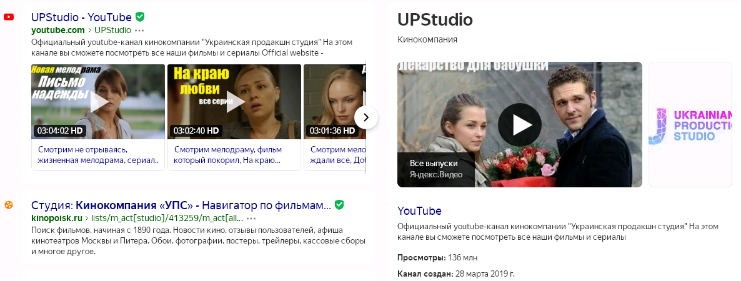The image size is (741, 281).
Task: Click the green verified badge next to UPStudio - YouTube
Action: pyautogui.click(x=140, y=17)
